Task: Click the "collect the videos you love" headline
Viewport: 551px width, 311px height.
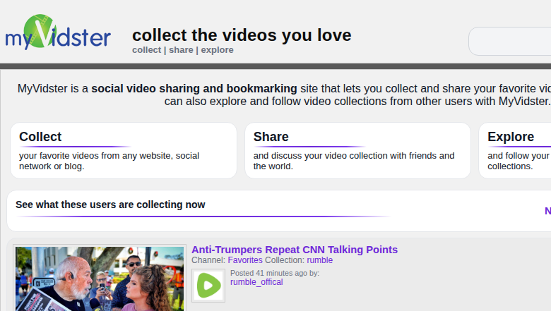Action: click(242, 35)
